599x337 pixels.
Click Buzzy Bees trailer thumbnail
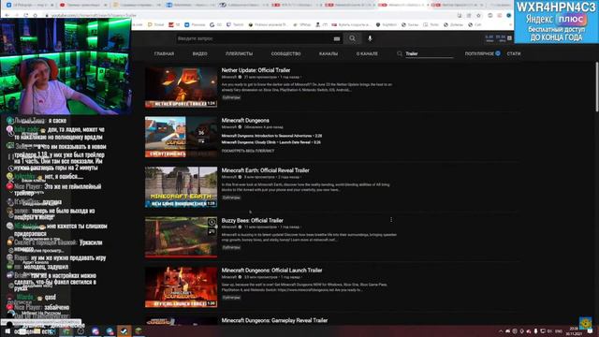coord(181,237)
